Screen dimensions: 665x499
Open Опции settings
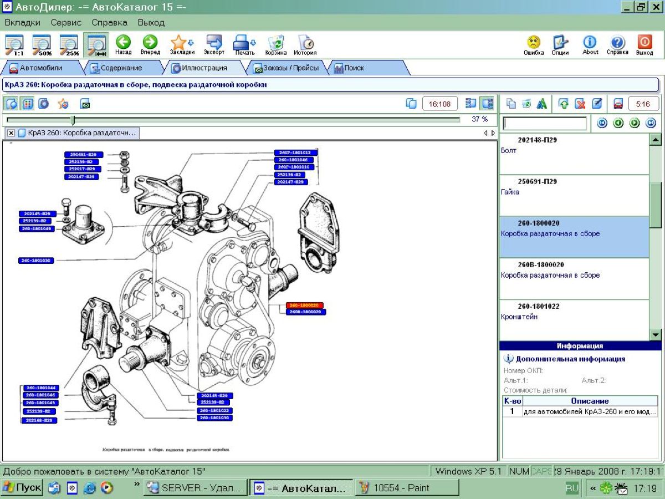(x=560, y=45)
